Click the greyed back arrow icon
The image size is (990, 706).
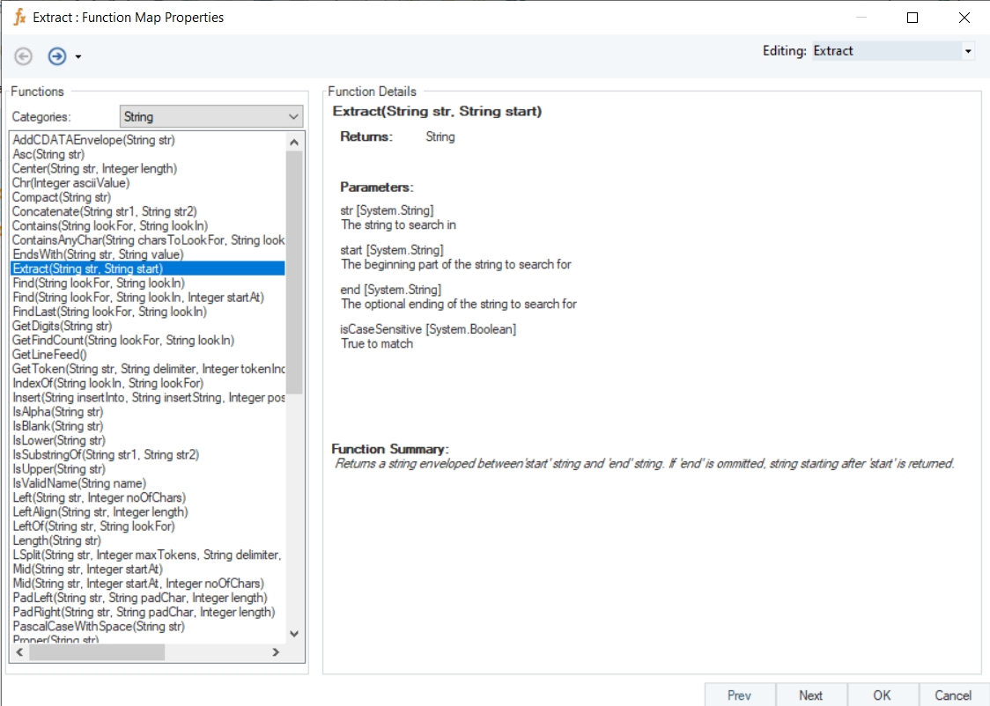[24, 56]
